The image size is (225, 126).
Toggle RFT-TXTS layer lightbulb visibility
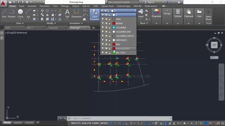(x=103, y=53)
